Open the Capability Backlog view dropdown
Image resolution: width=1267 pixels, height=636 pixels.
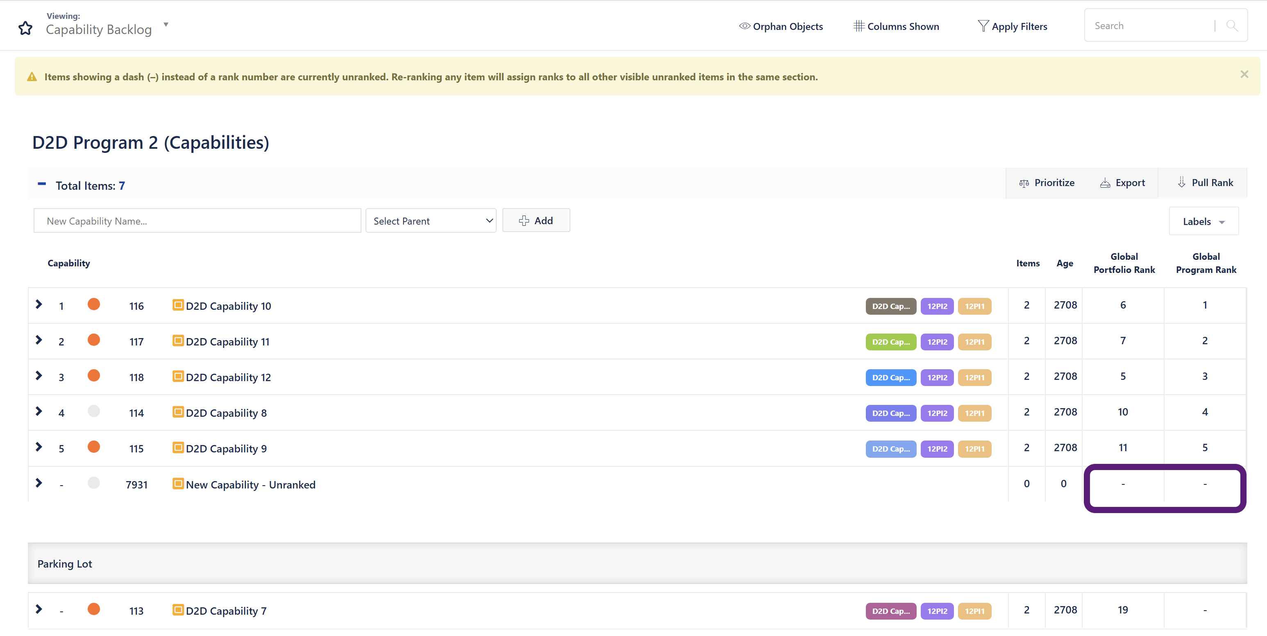[x=166, y=25]
